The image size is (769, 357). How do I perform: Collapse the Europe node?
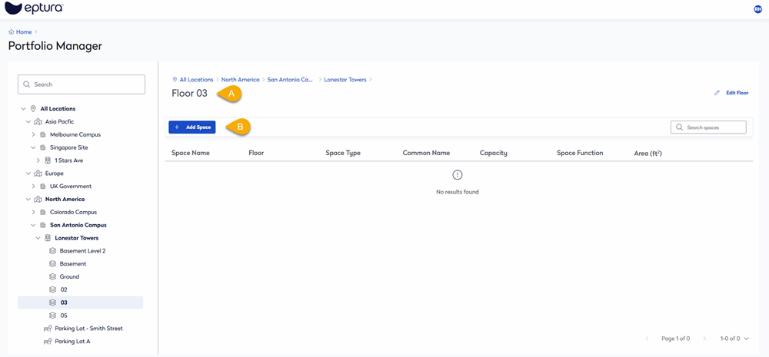(x=28, y=174)
